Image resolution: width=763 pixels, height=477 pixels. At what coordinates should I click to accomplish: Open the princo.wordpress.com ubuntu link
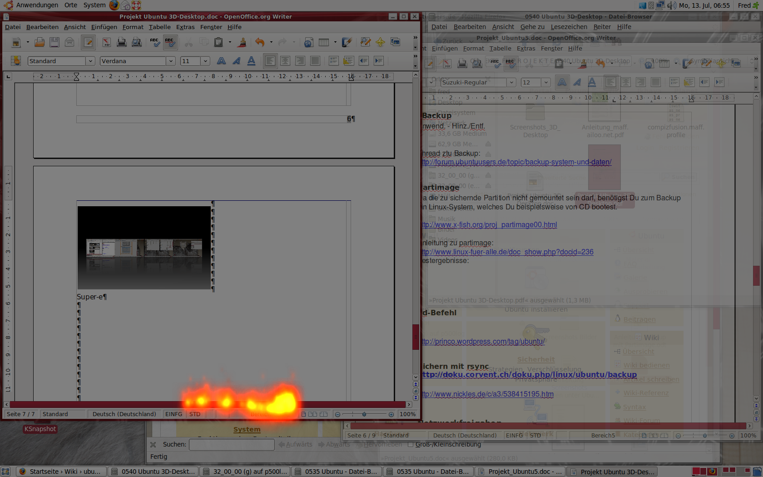483,342
